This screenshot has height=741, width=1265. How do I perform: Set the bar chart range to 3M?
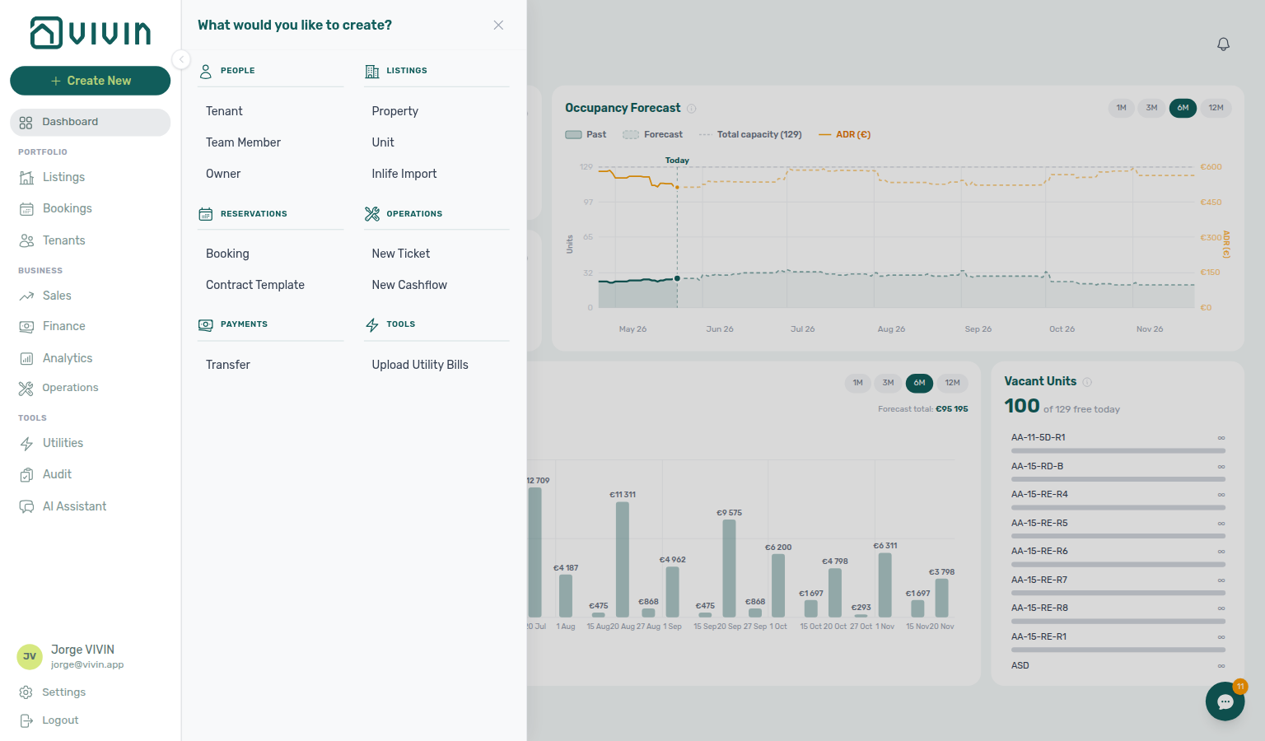(x=888, y=383)
